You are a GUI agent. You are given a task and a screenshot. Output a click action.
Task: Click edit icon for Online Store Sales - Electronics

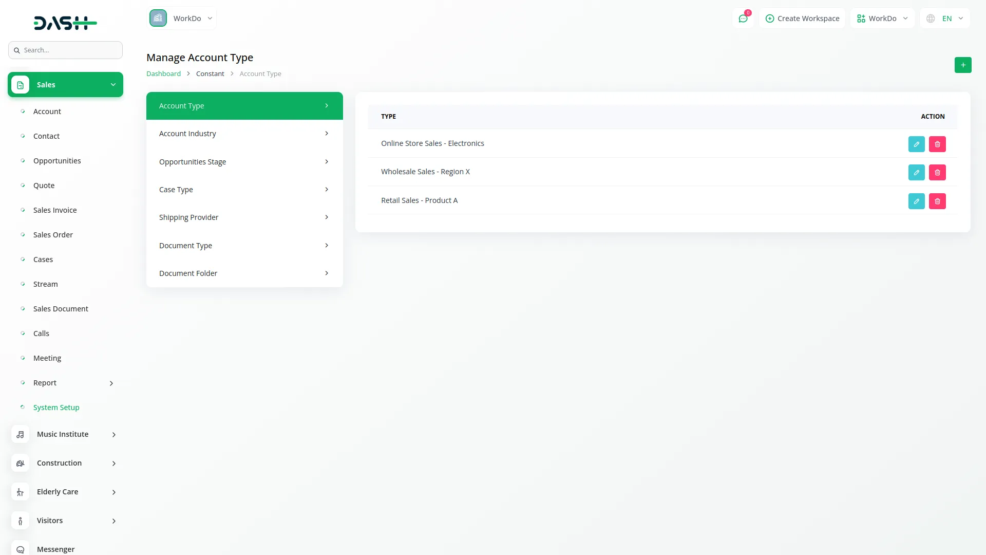tap(916, 144)
